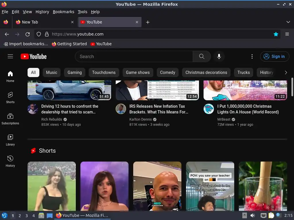
Task: Expand list all tabs dropdown arrow
Action: coord(288,22)
